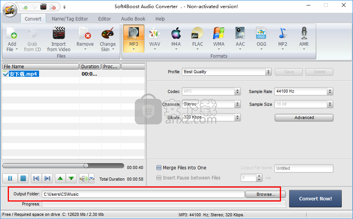Select the WMA output format
This screenshot has height=219, width=353.
click(x=219, y=38)
